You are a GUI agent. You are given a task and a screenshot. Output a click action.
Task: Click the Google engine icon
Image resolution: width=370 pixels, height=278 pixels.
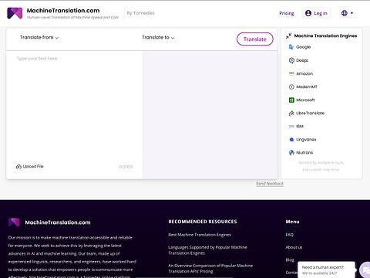point(291,47)
